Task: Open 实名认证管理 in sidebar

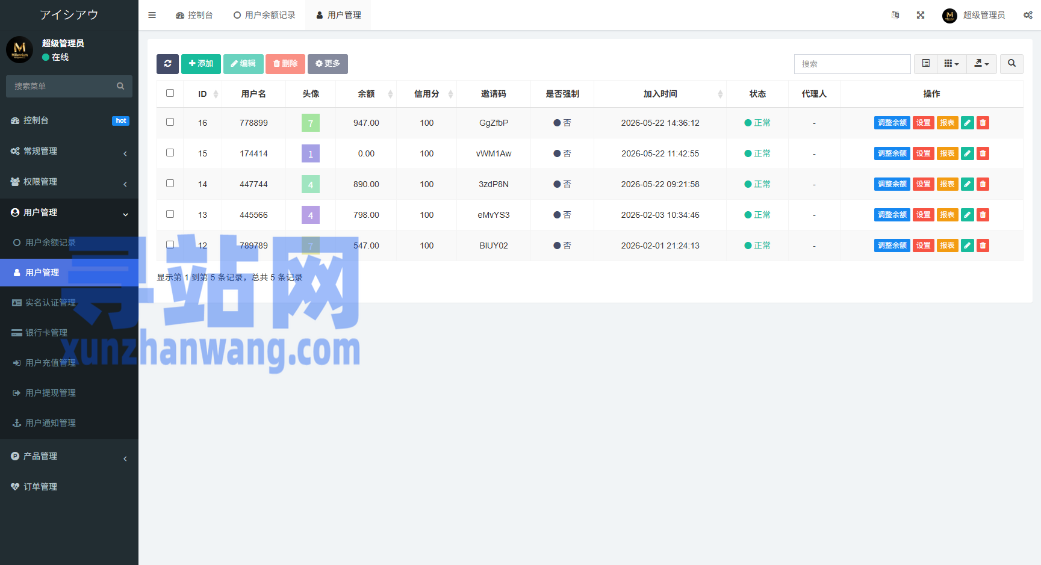Action: (69, 303)
